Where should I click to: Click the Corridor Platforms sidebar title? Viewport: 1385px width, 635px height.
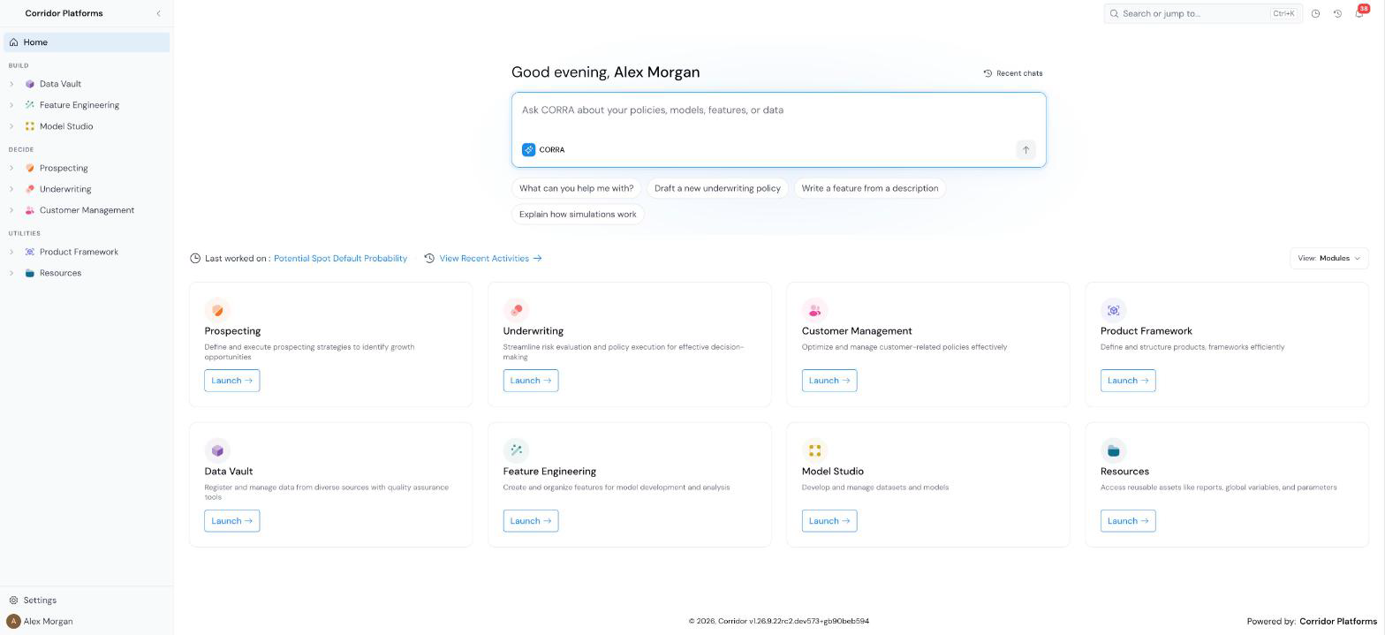pos(64,13)
